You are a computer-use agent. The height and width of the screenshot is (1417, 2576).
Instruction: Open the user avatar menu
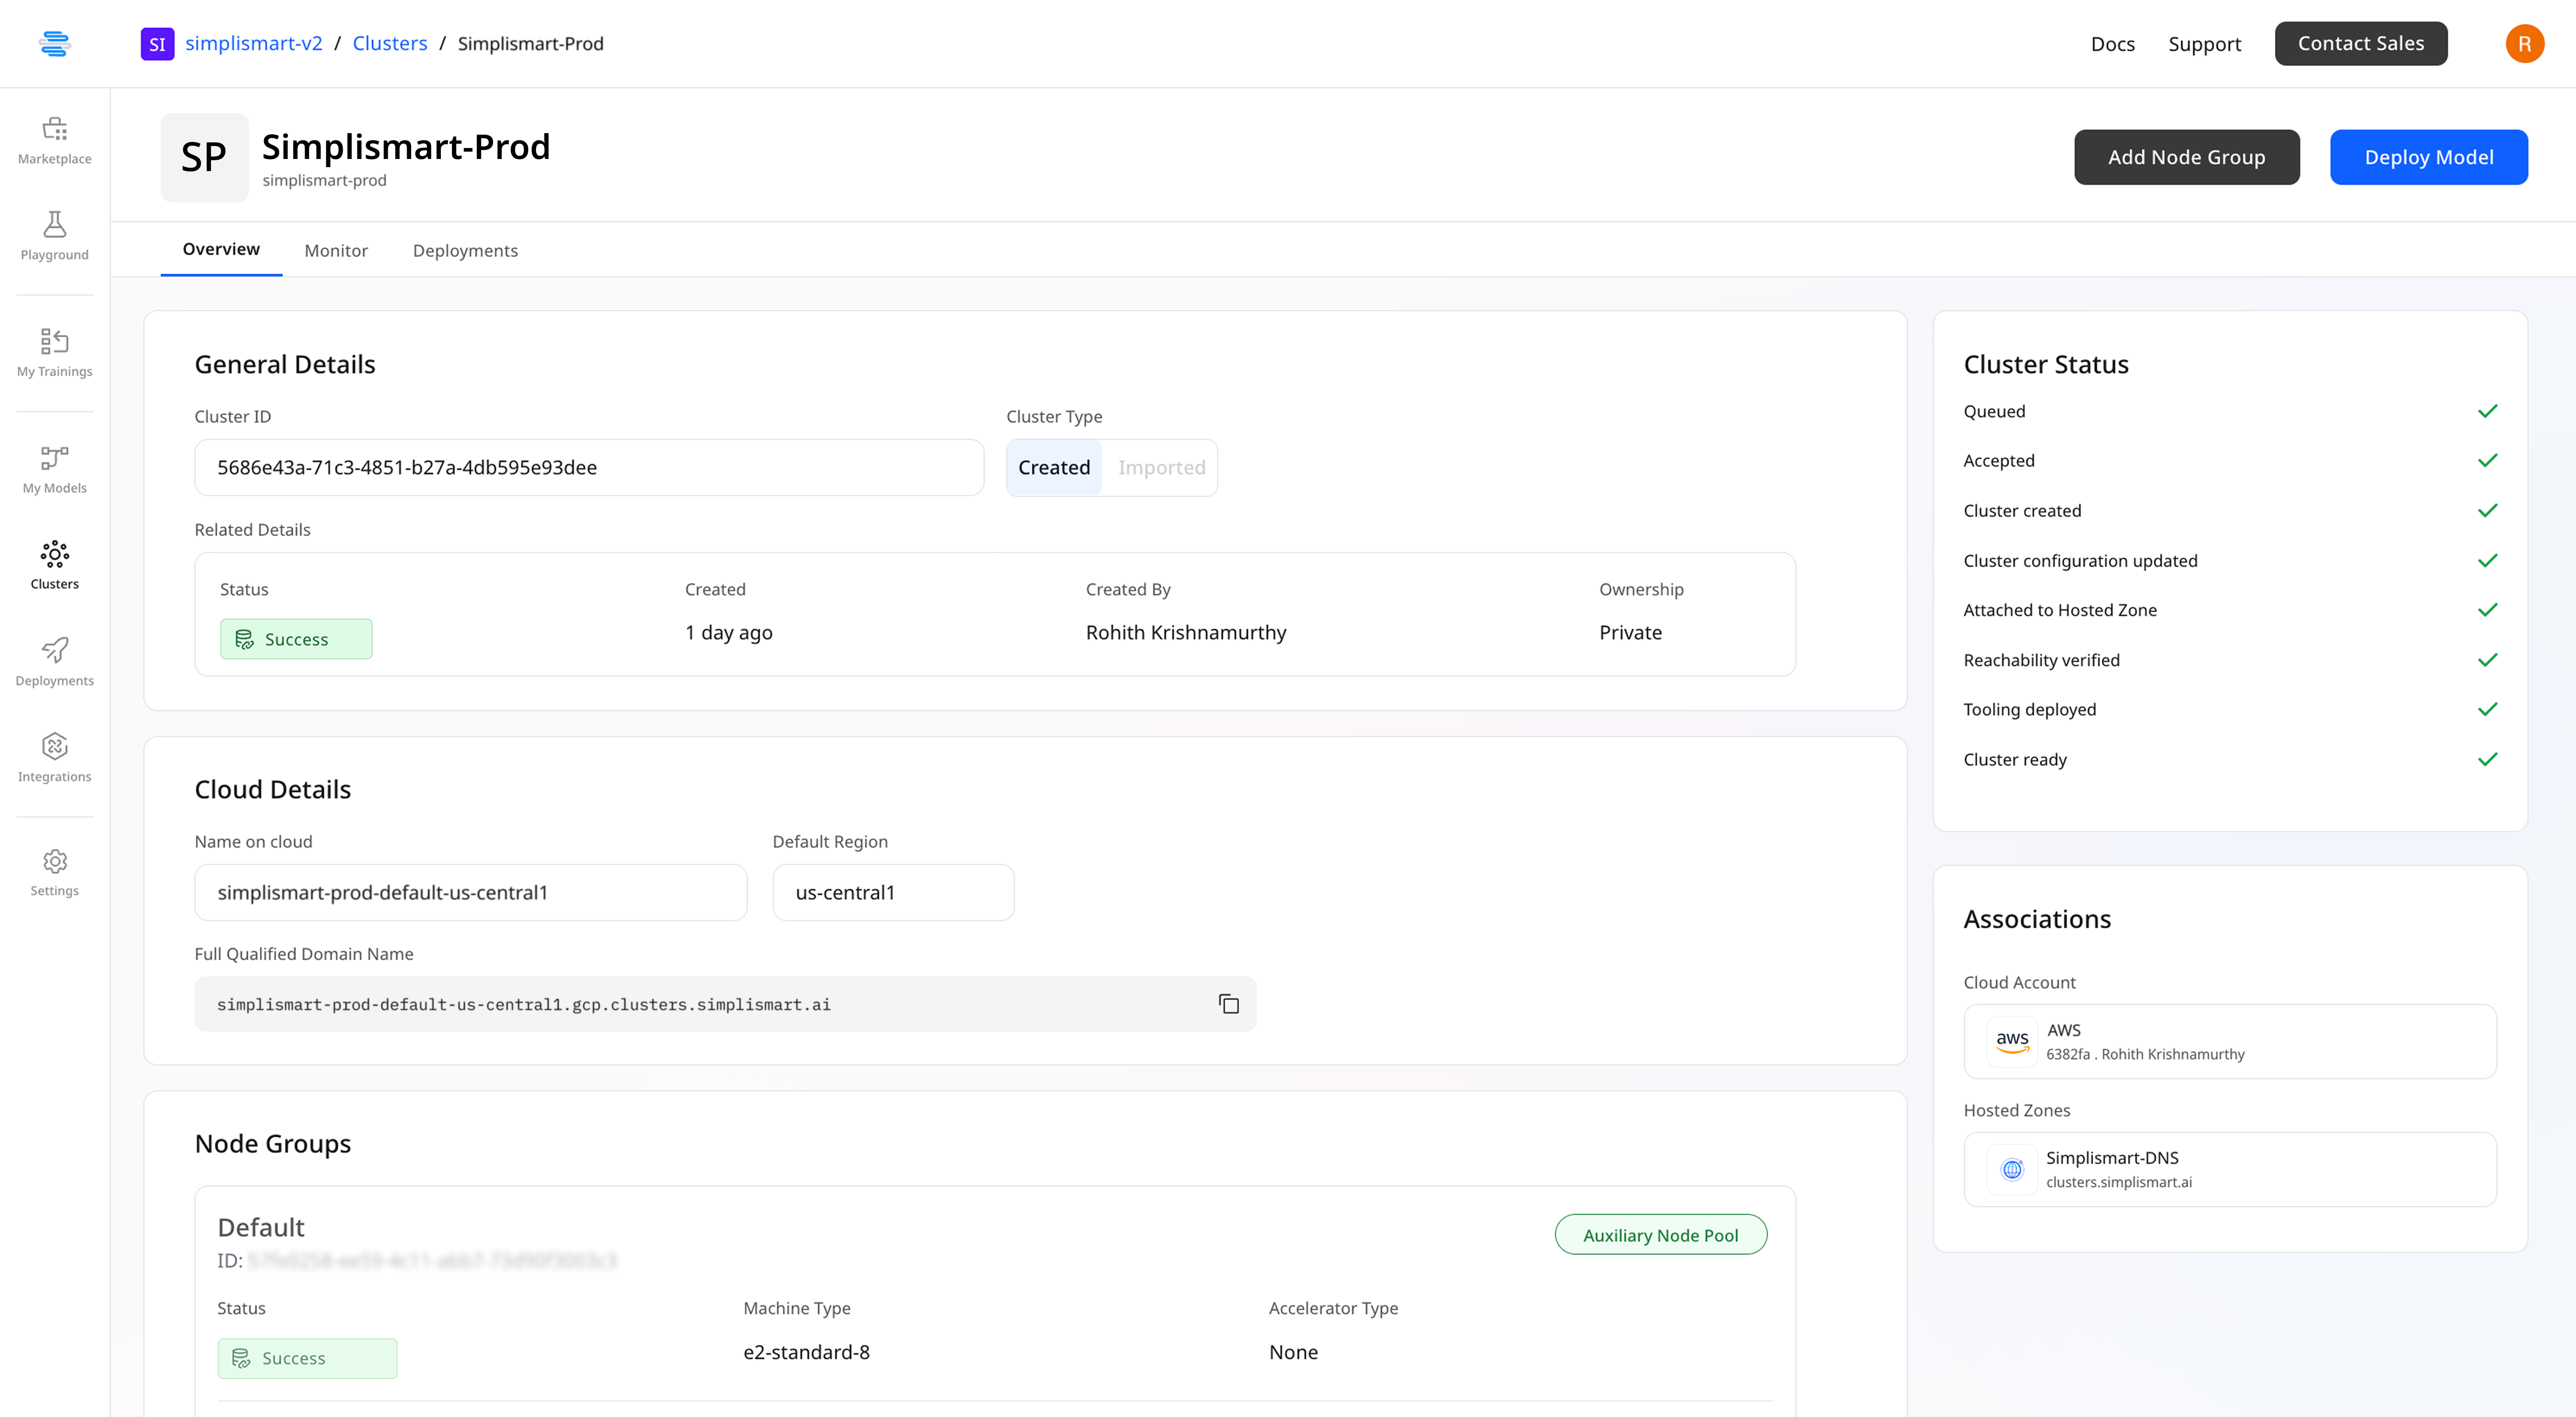(2524, 43)
